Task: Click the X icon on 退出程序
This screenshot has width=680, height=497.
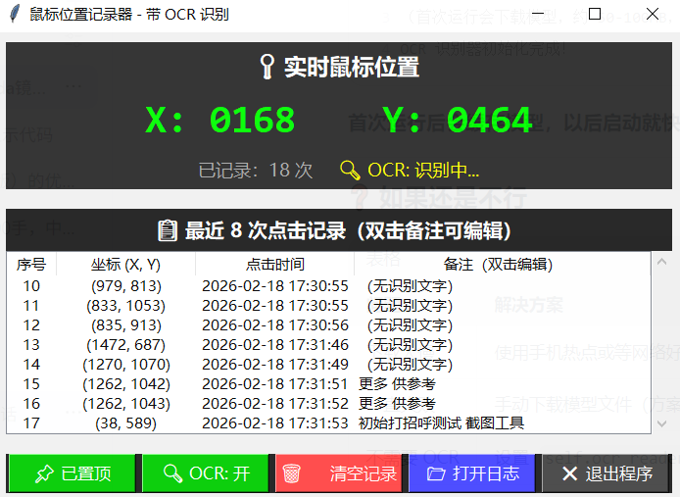Action: tap(569, 473)
